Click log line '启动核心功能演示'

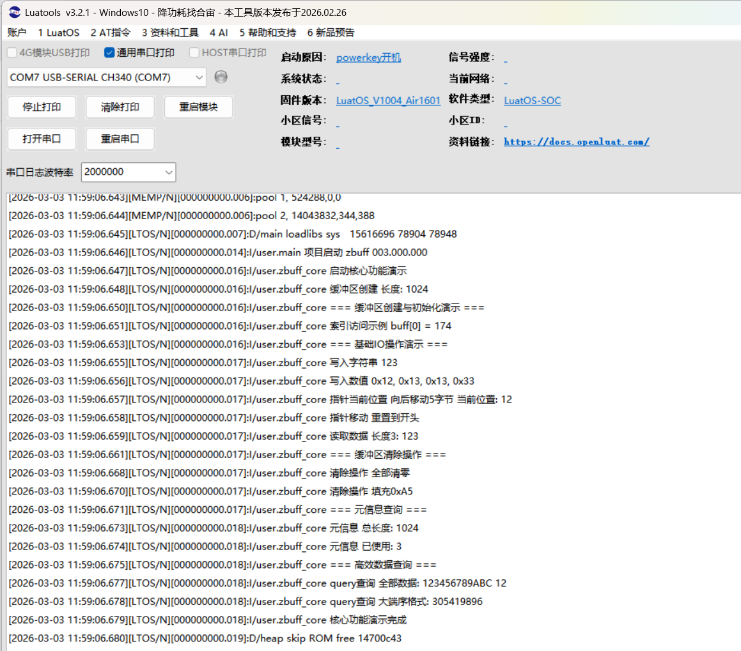pyautogui.click(x=207, y=271)
